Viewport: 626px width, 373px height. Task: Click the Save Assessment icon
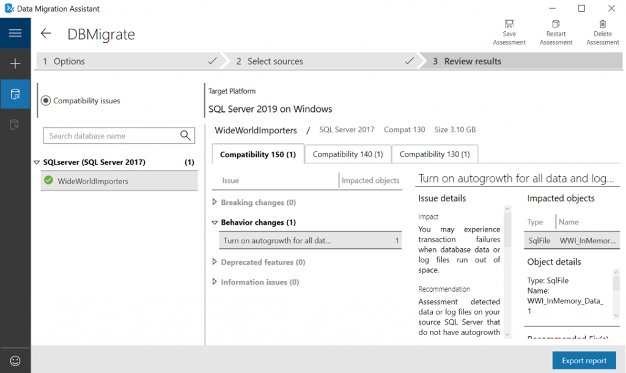click(509, 28)
